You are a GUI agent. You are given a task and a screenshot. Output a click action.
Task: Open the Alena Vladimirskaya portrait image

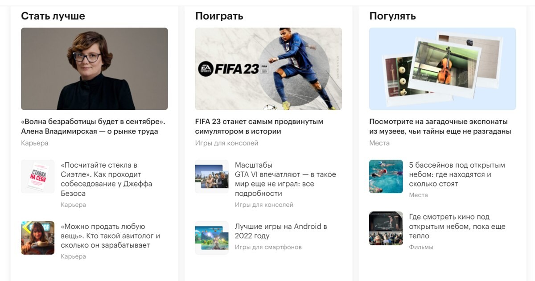(x=95, y=69)
